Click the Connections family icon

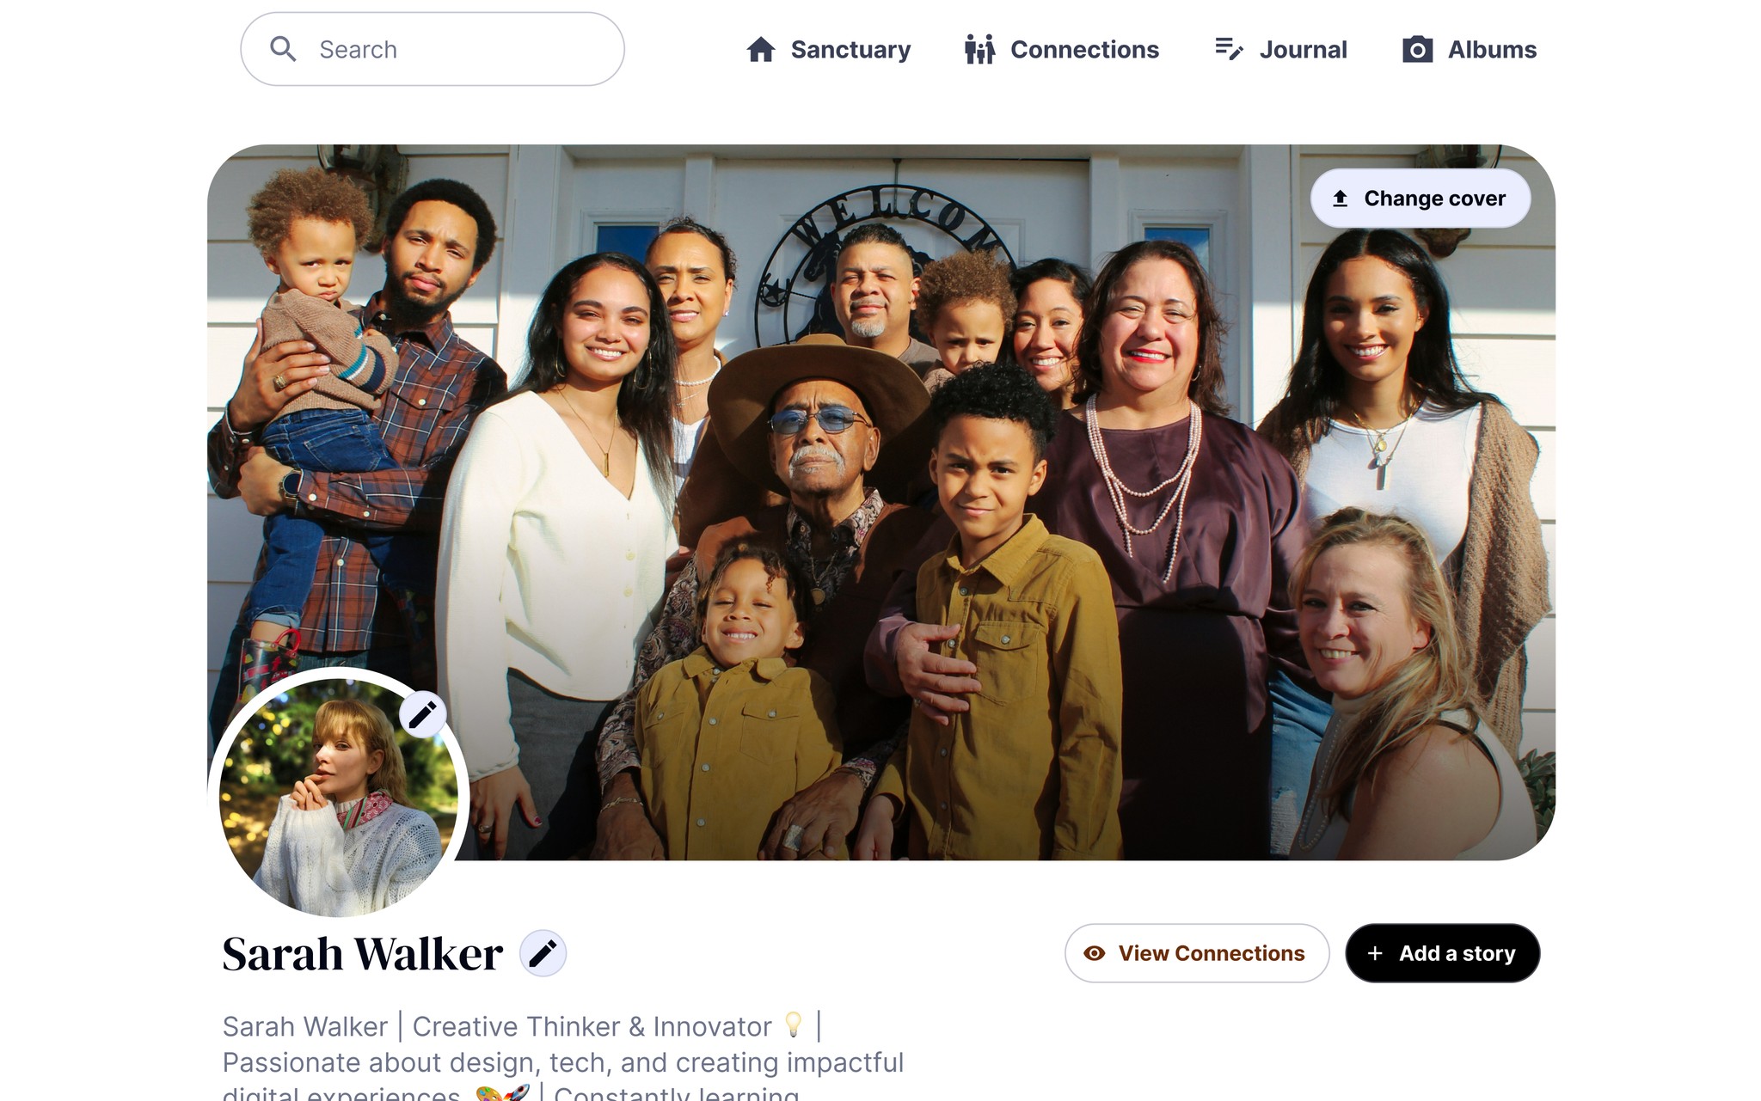pyautogui.click(x=979, y=49)
